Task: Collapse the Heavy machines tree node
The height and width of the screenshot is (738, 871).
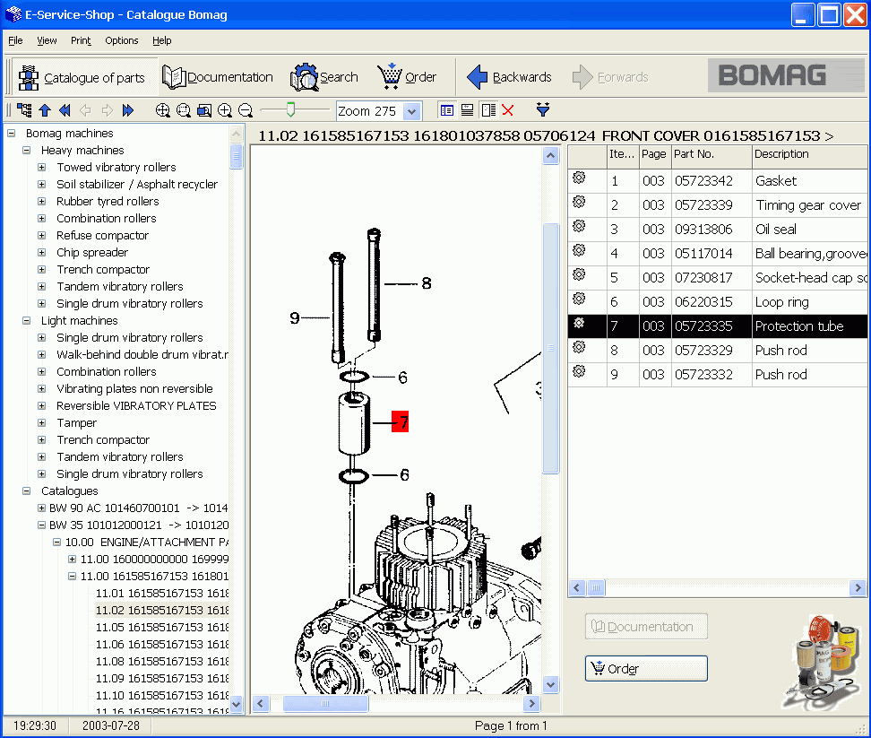Action: pos(26,150)
